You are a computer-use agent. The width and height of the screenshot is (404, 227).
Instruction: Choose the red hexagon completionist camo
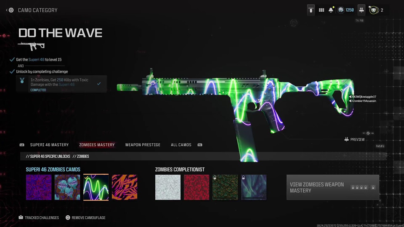click(196, 187)
